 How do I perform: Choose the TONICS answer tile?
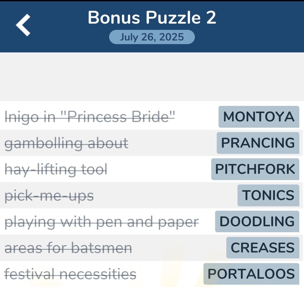coord(268,195)
